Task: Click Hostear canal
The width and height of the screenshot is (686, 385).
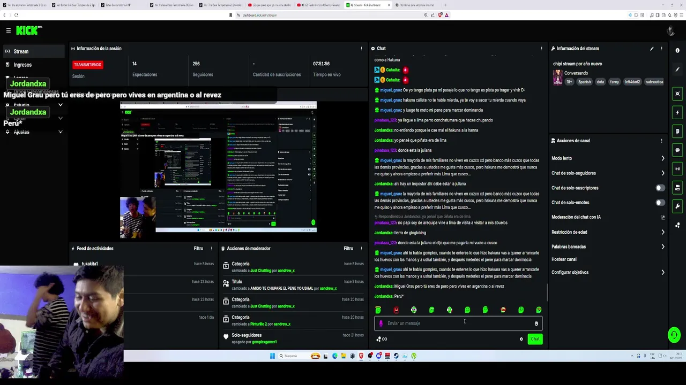Action: pyautogui.click(x=564, y=259)
